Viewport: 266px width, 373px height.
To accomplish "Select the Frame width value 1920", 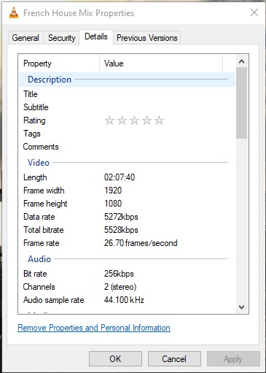I will pyautogui.click(x=113, y=191).
